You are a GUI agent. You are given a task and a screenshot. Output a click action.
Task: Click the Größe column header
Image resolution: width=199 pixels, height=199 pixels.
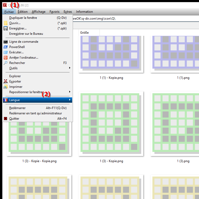coord(89,33)
